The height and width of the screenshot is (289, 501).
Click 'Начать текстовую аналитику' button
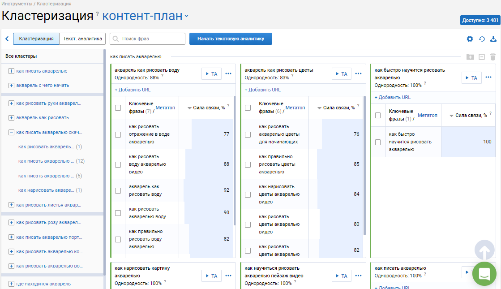231,39
